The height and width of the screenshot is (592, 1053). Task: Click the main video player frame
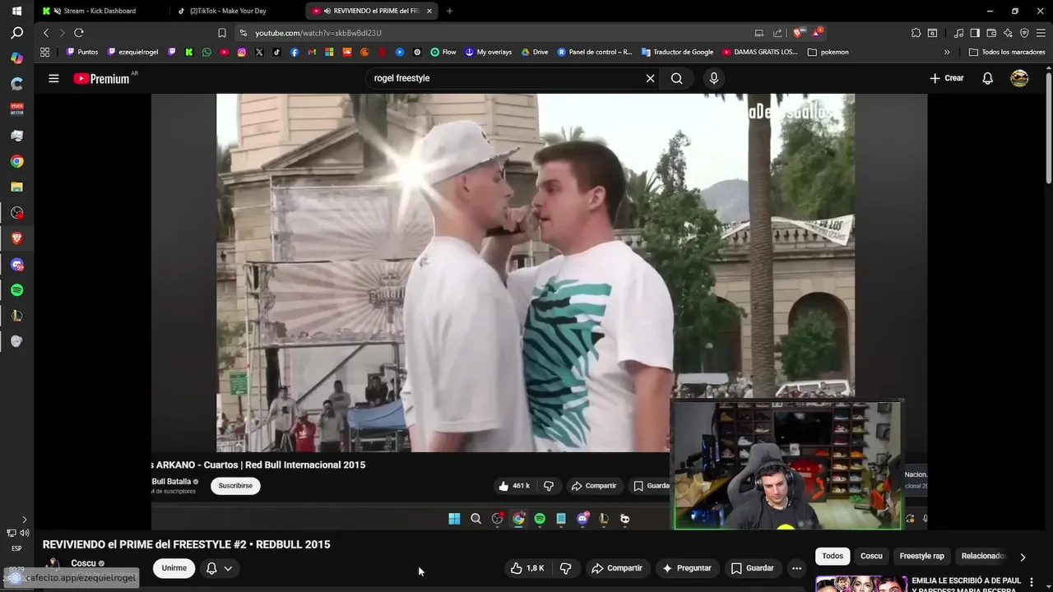(x=539, y=311)
